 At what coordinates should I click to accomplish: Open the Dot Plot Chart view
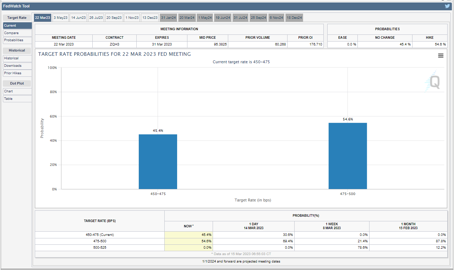[17, 91]
